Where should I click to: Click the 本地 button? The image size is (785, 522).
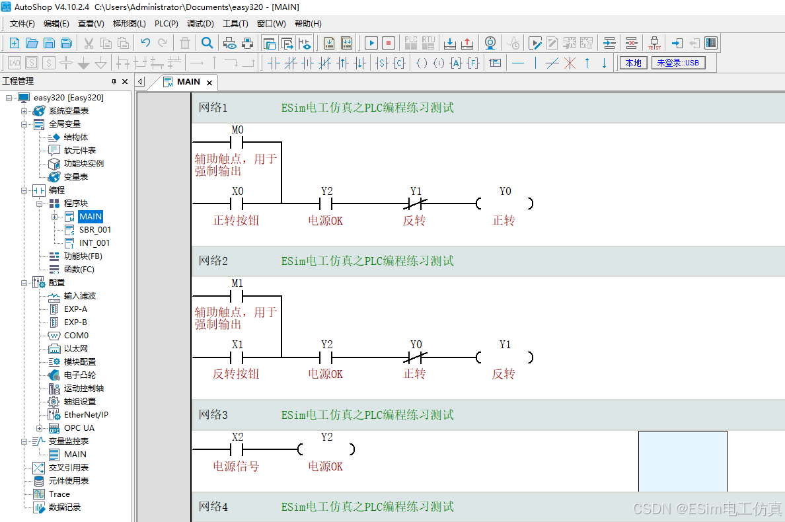633,63
